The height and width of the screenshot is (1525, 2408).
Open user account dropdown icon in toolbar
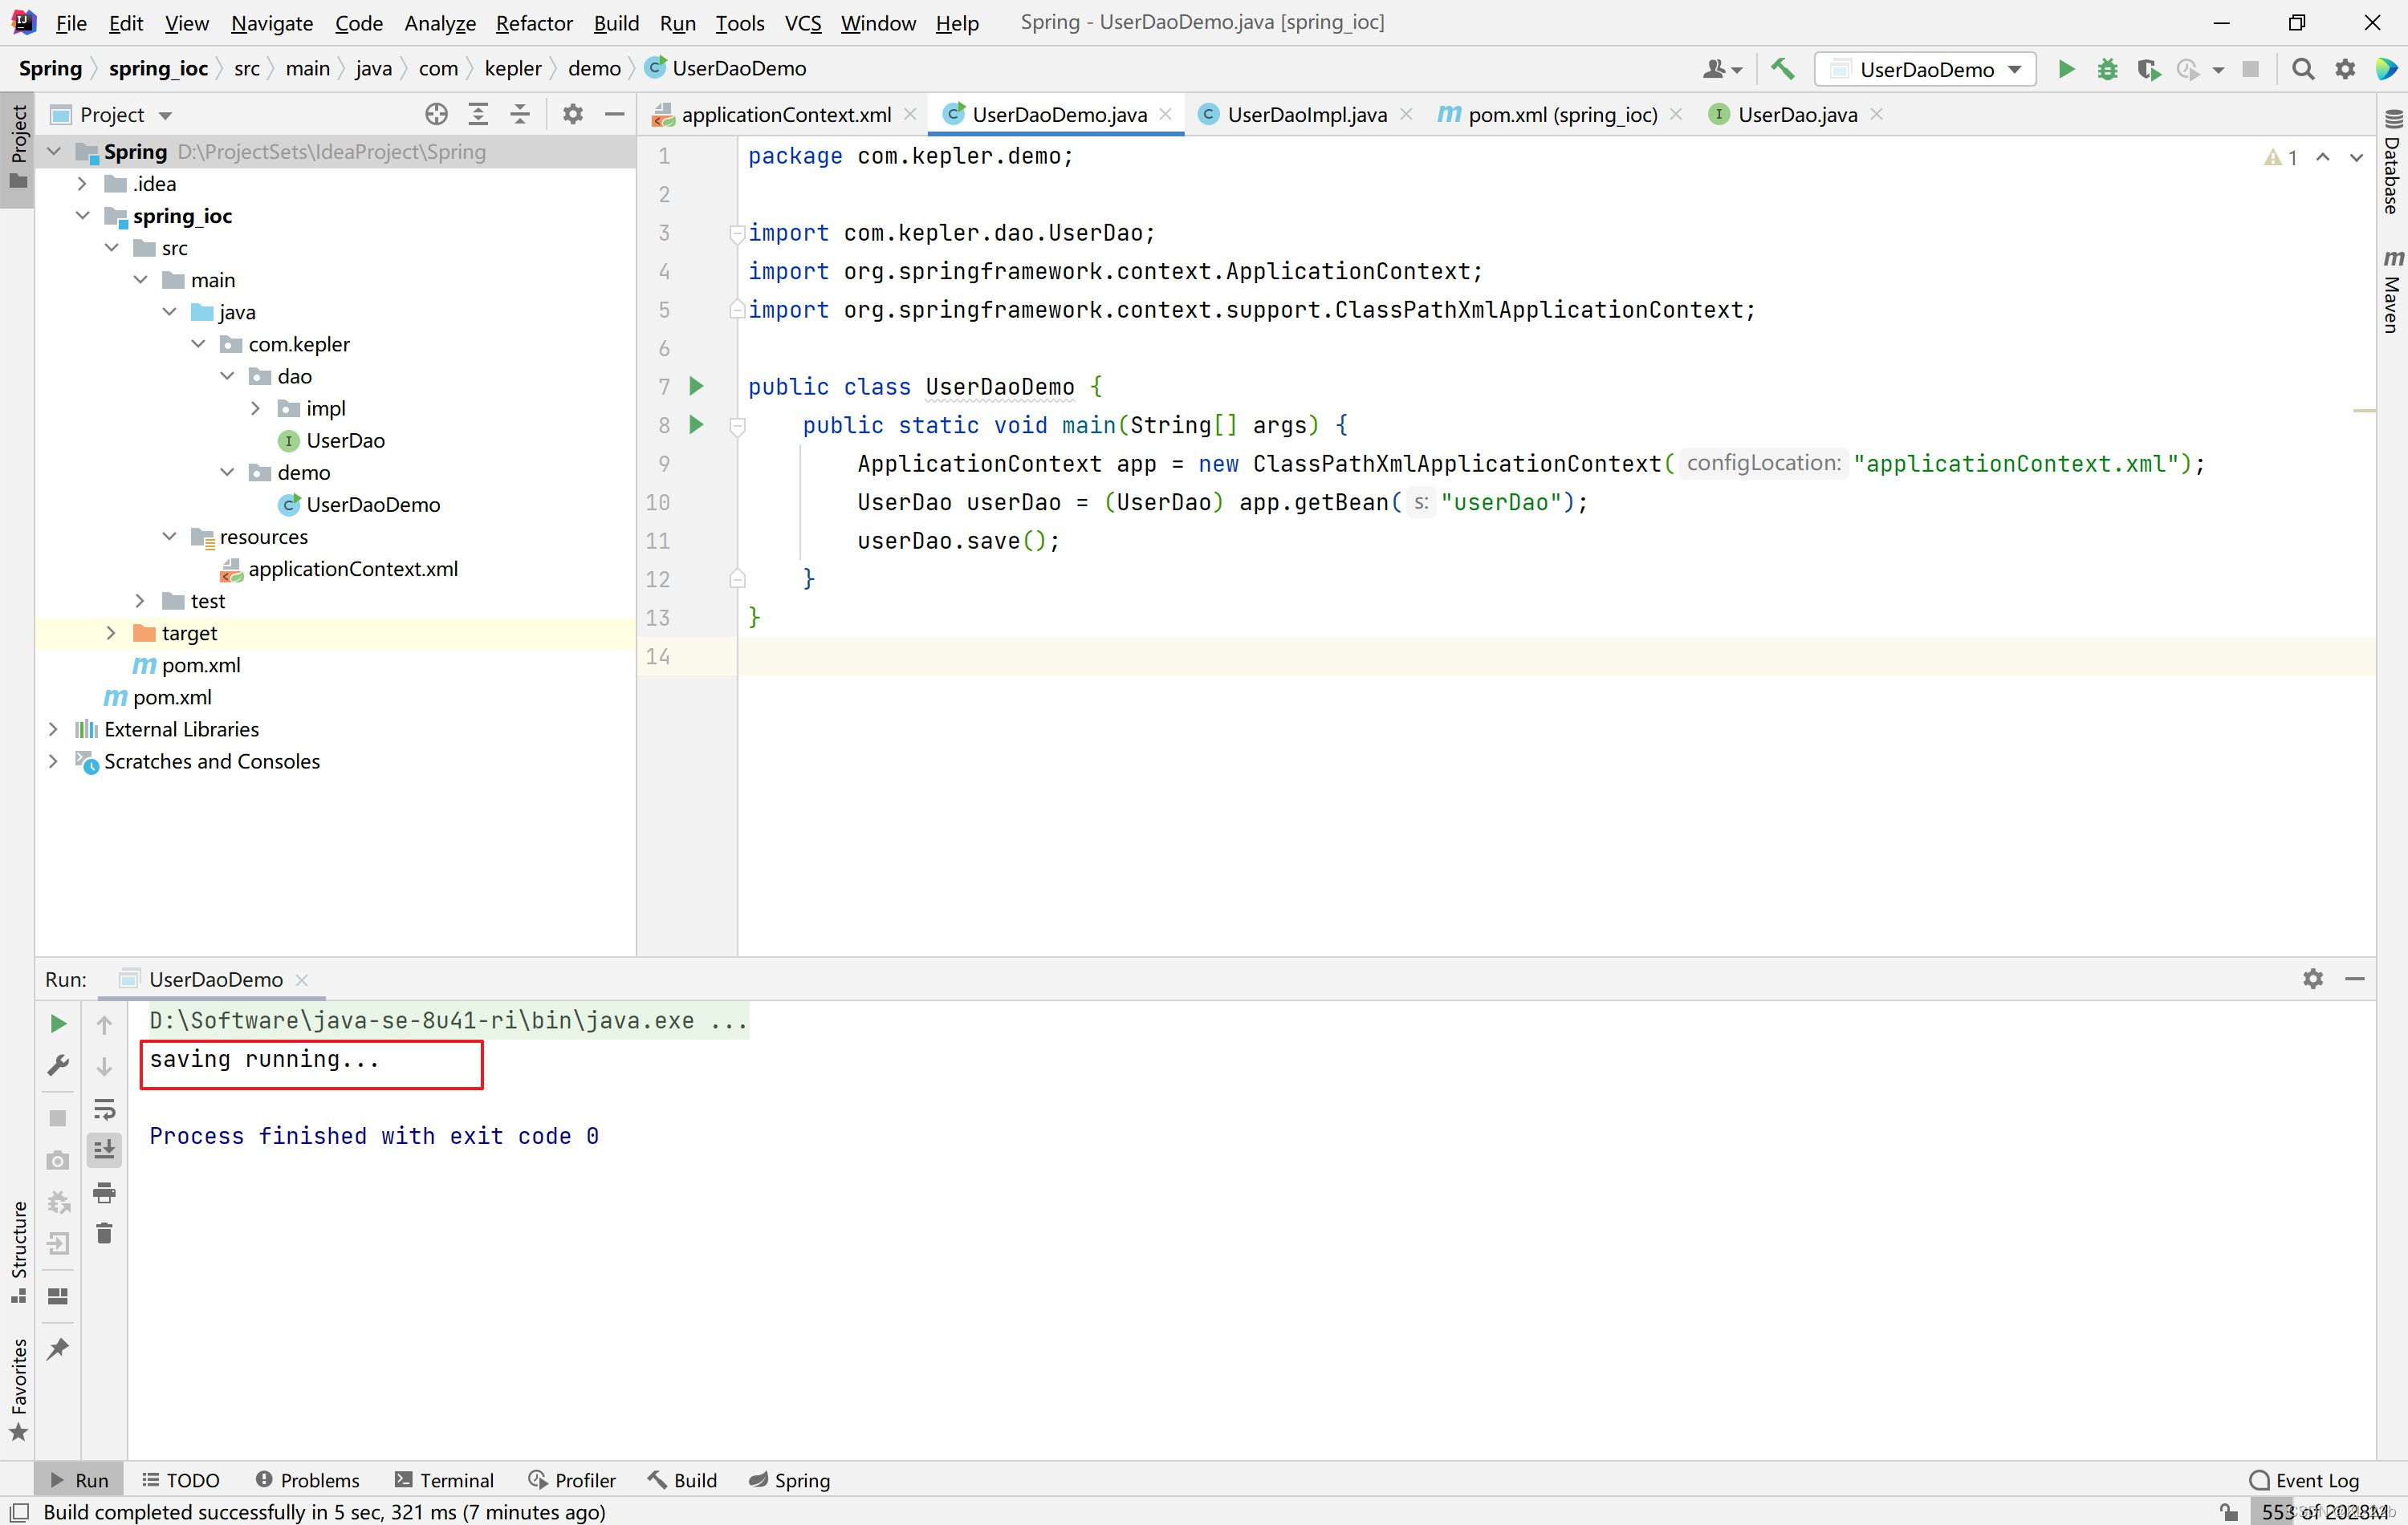pos(1722,69)
